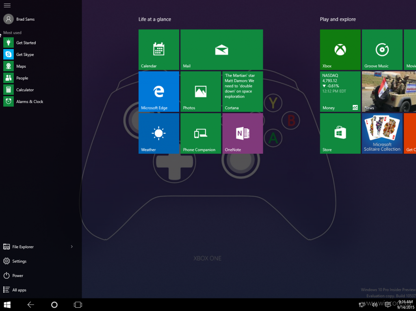Click the Play and explore group title
Screen dimensions: 416x311
[338, 19]
